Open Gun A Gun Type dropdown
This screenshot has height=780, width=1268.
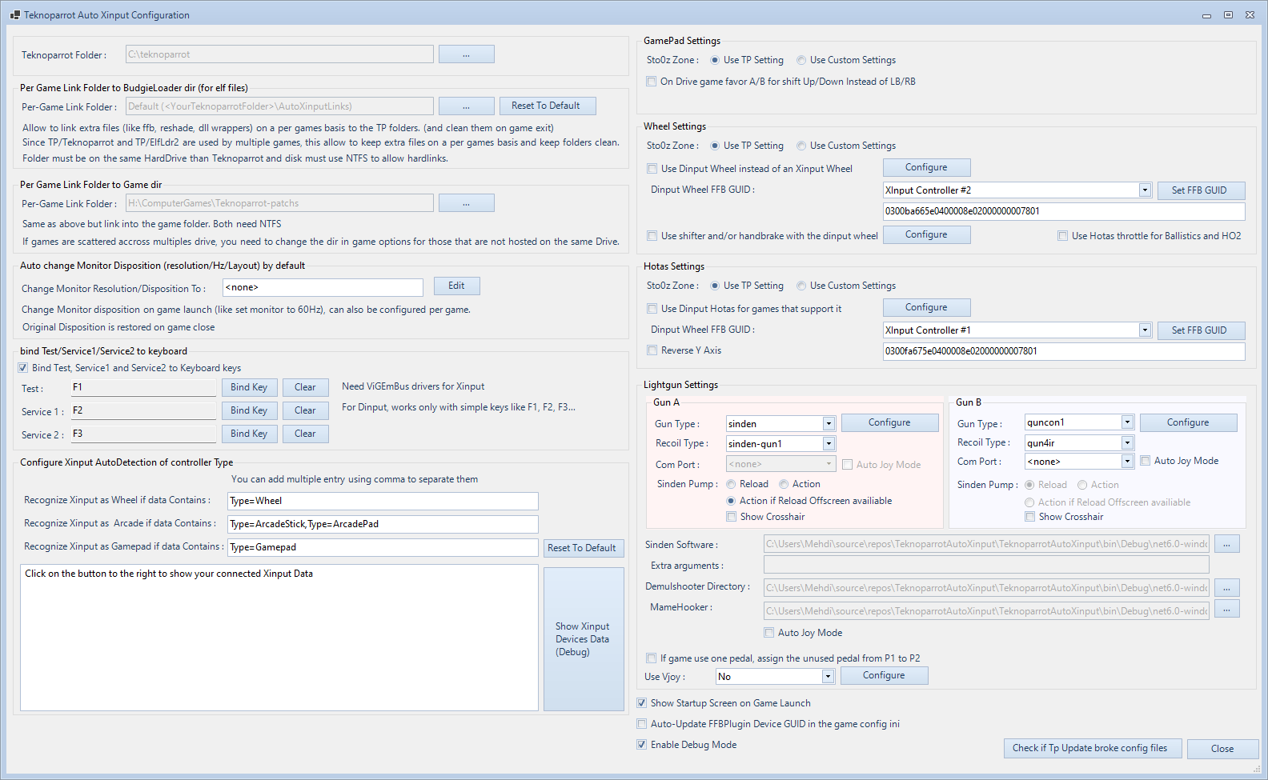[829, 424]
